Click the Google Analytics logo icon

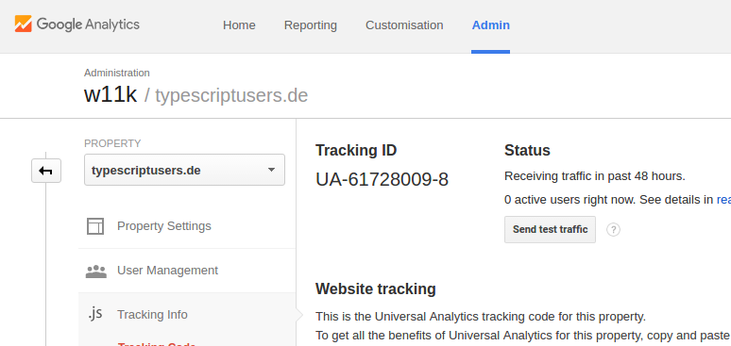pos(24,24)
